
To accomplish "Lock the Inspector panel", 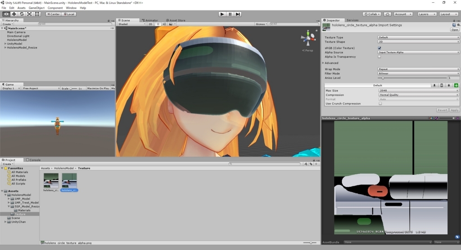I will tap(454, 21).
